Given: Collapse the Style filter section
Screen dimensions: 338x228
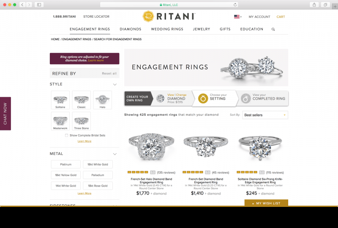Looking at the screenshot, I should click(x=115, y=84).
